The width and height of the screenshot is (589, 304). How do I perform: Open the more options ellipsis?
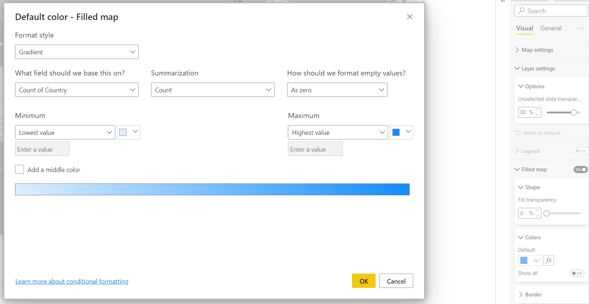point(580,28)
